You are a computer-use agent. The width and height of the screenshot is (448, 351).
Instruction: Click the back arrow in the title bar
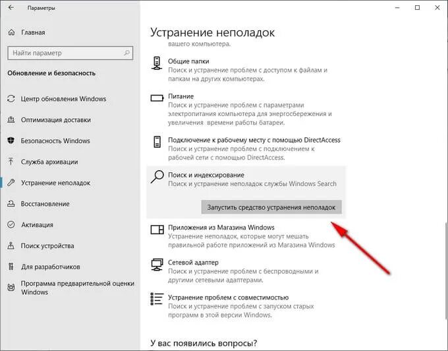coord(11,8)
